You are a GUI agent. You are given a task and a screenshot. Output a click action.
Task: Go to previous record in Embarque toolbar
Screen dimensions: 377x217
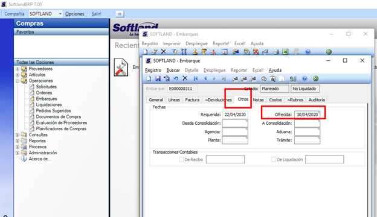(205, 78)
